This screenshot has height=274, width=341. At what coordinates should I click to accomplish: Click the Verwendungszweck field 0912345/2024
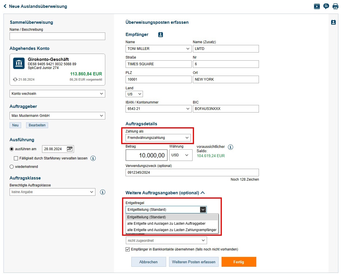(192, 173)
